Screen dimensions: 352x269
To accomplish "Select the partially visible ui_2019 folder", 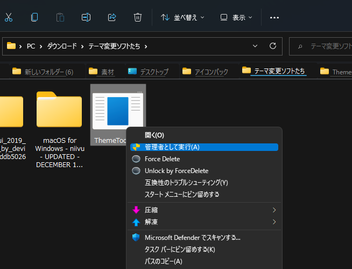I will 12,127.
